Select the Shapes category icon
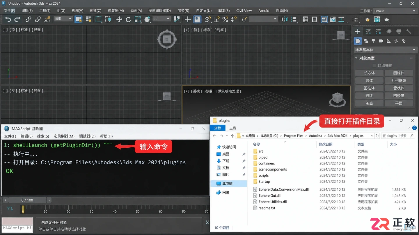This screenshot has height=235, width=419. (x=366, y=41)
